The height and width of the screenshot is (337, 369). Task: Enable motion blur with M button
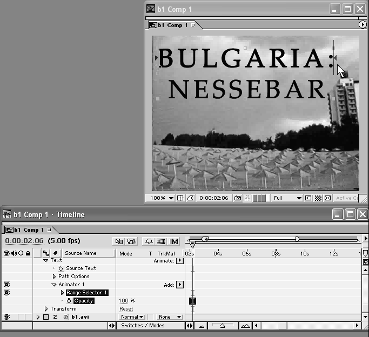point(175,241)
